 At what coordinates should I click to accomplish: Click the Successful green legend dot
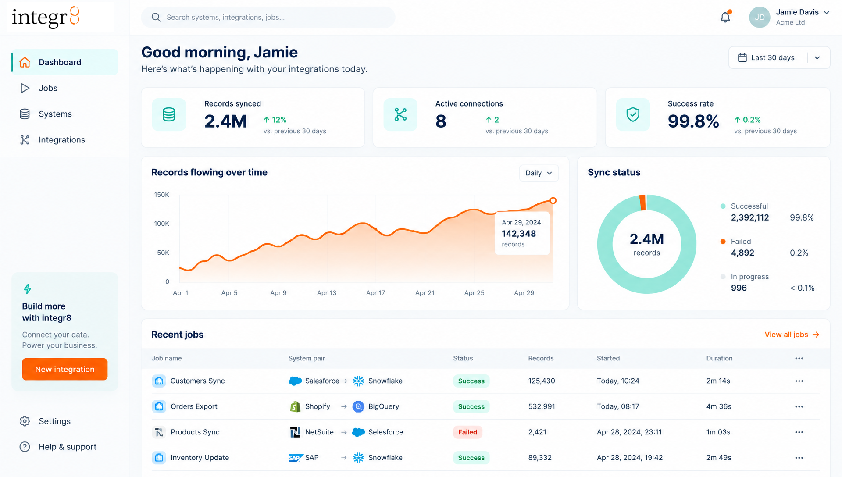(723, 206)
